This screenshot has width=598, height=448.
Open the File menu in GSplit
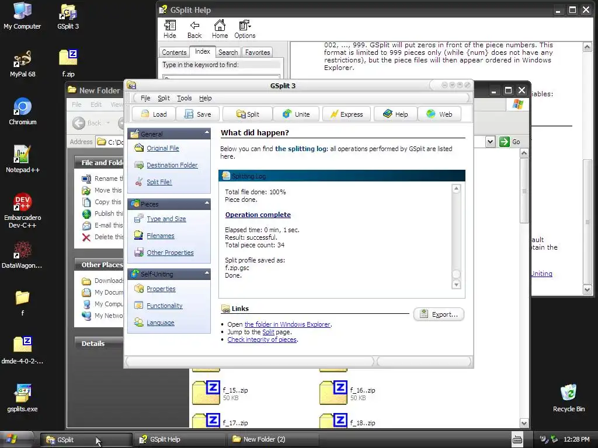click(x=145, y=98)
